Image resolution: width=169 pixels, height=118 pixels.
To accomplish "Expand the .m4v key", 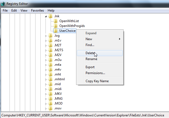I will coord(46,70).
